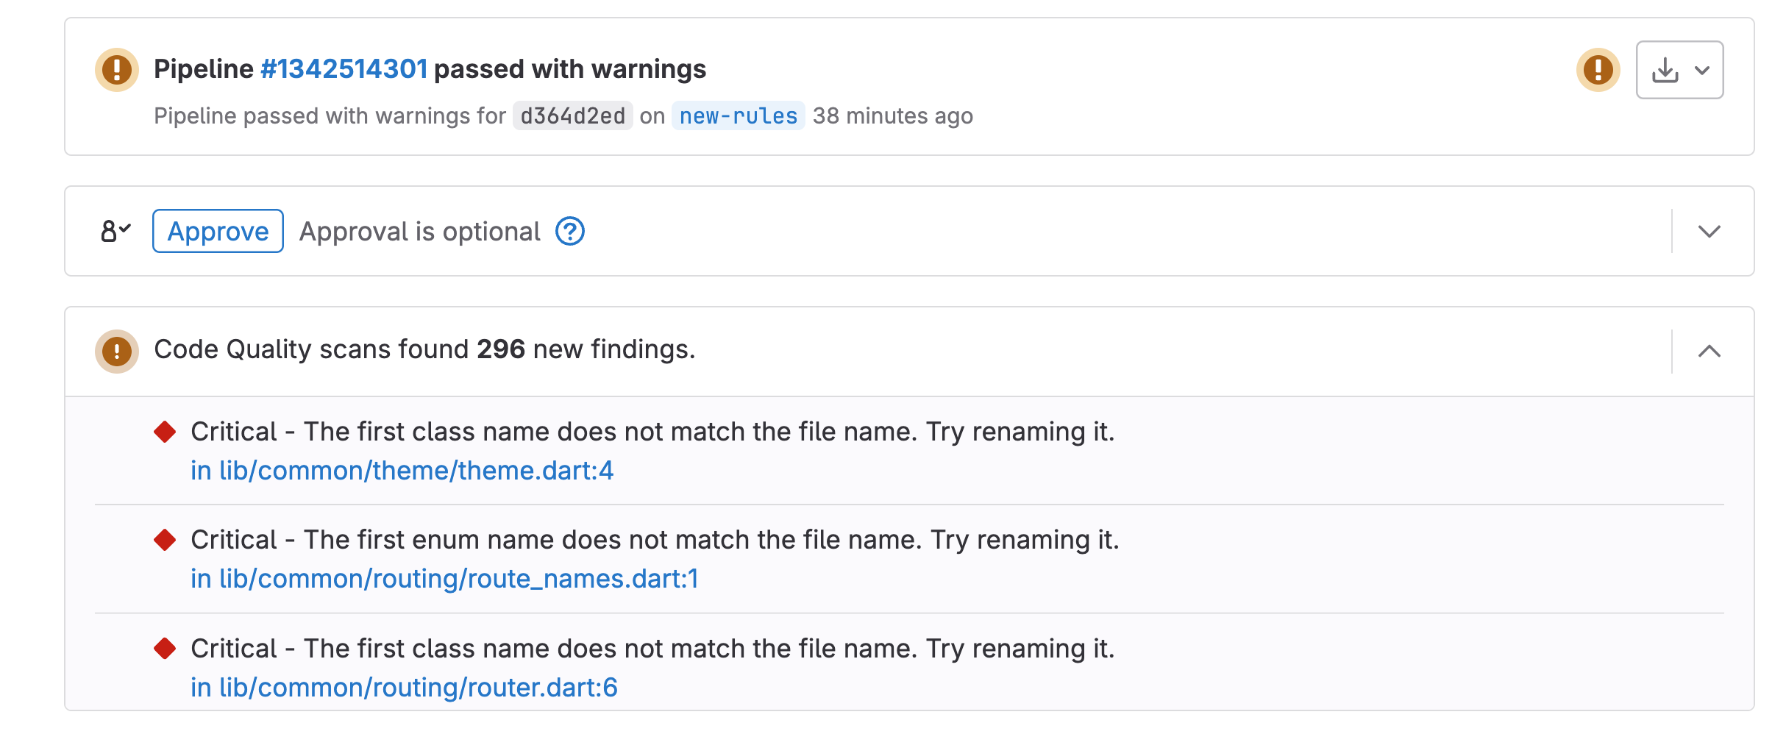The width and height of the screenshot is (1786, 734).
Task: Click 'Approval is optional' text
Action: (x=419, y=232)
